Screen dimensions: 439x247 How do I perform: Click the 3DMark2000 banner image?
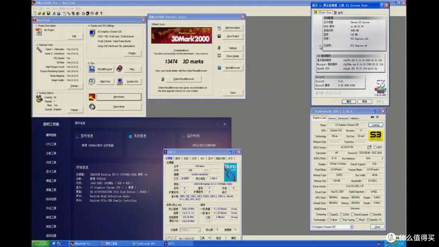(181, 35)
